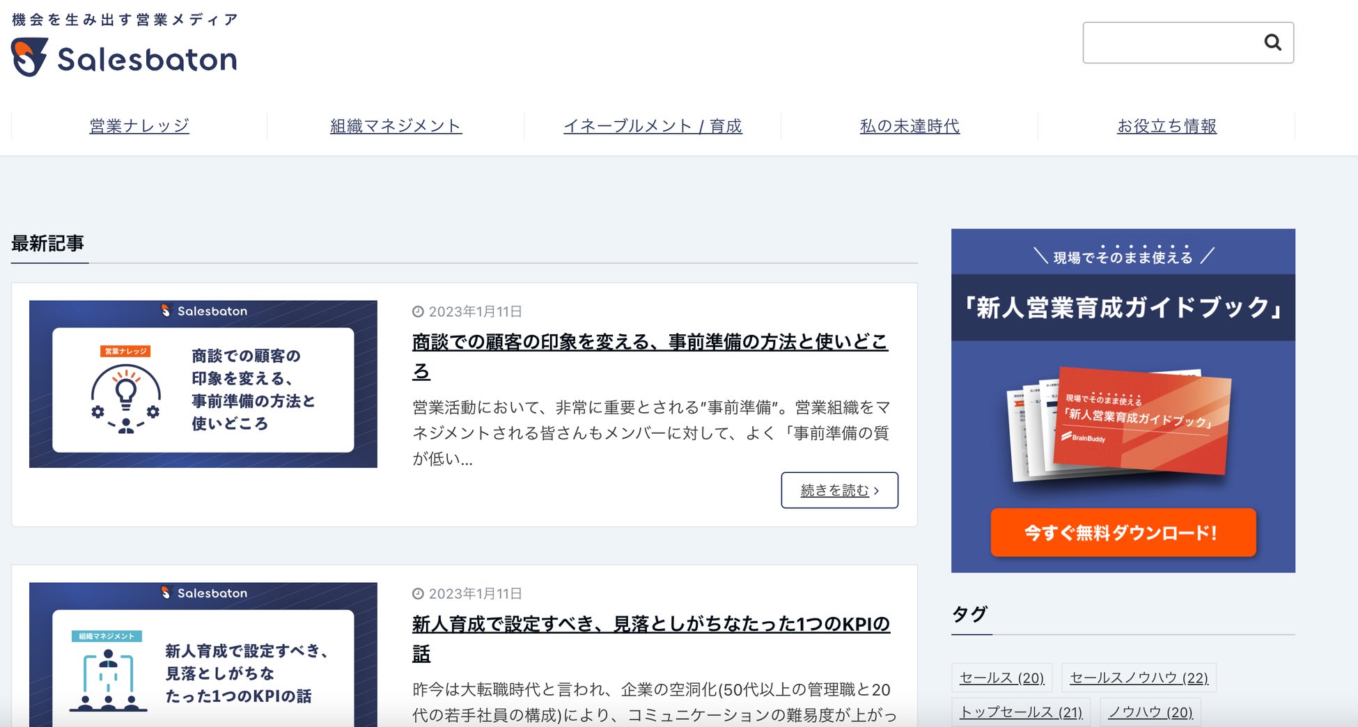Click the タグ sidebar heading
1358x727 pixels.
click(x=969, y=614)
